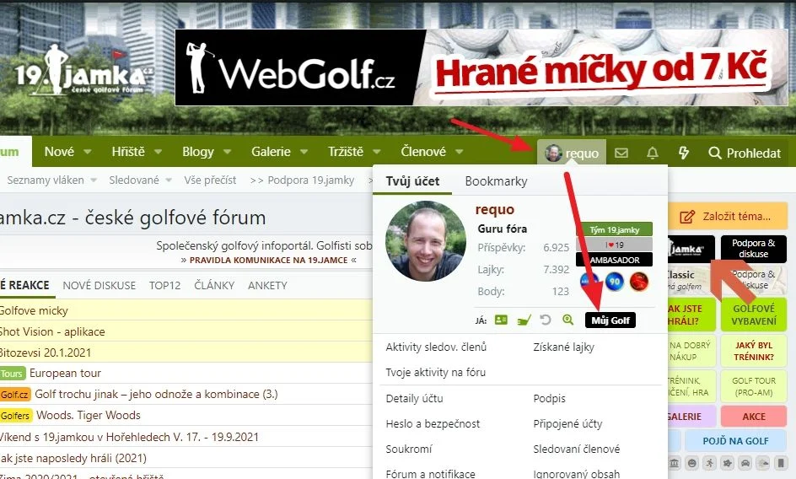
Task: Click the magnifier plus icon next to JÁ
Action: (x=568, y=320)
